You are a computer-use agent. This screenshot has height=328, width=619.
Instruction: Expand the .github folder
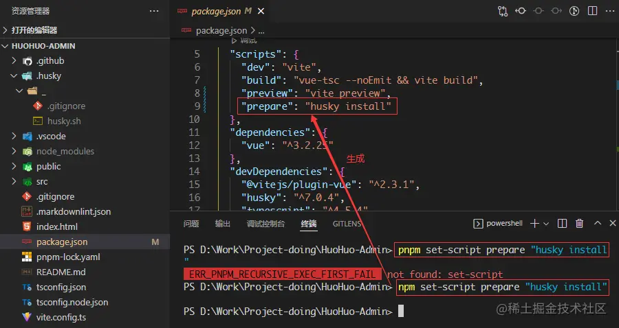click(x=14, y=60)
